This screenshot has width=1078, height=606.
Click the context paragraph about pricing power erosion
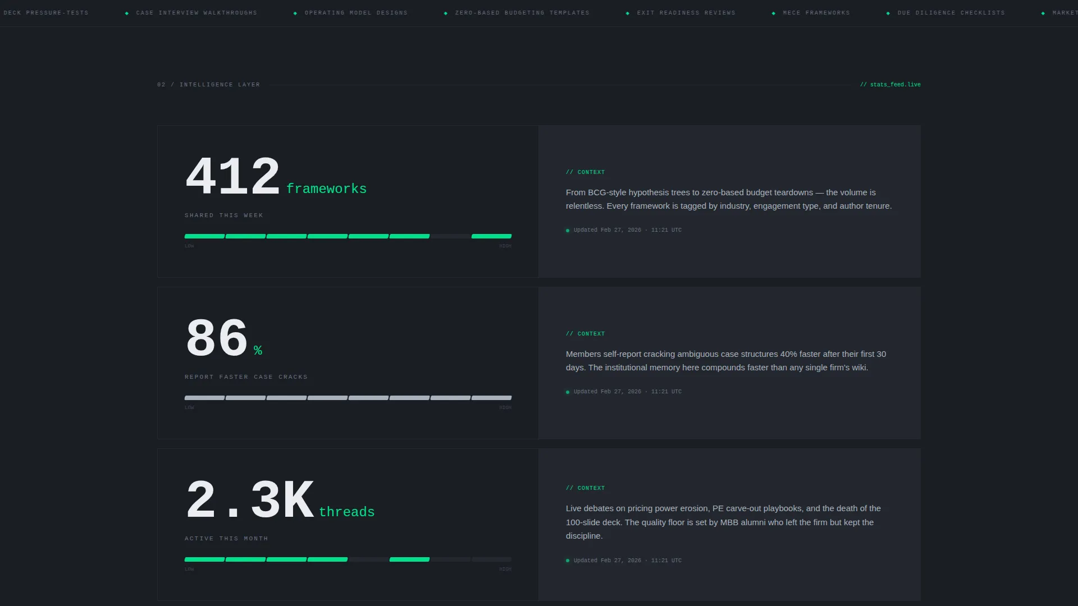724,522
